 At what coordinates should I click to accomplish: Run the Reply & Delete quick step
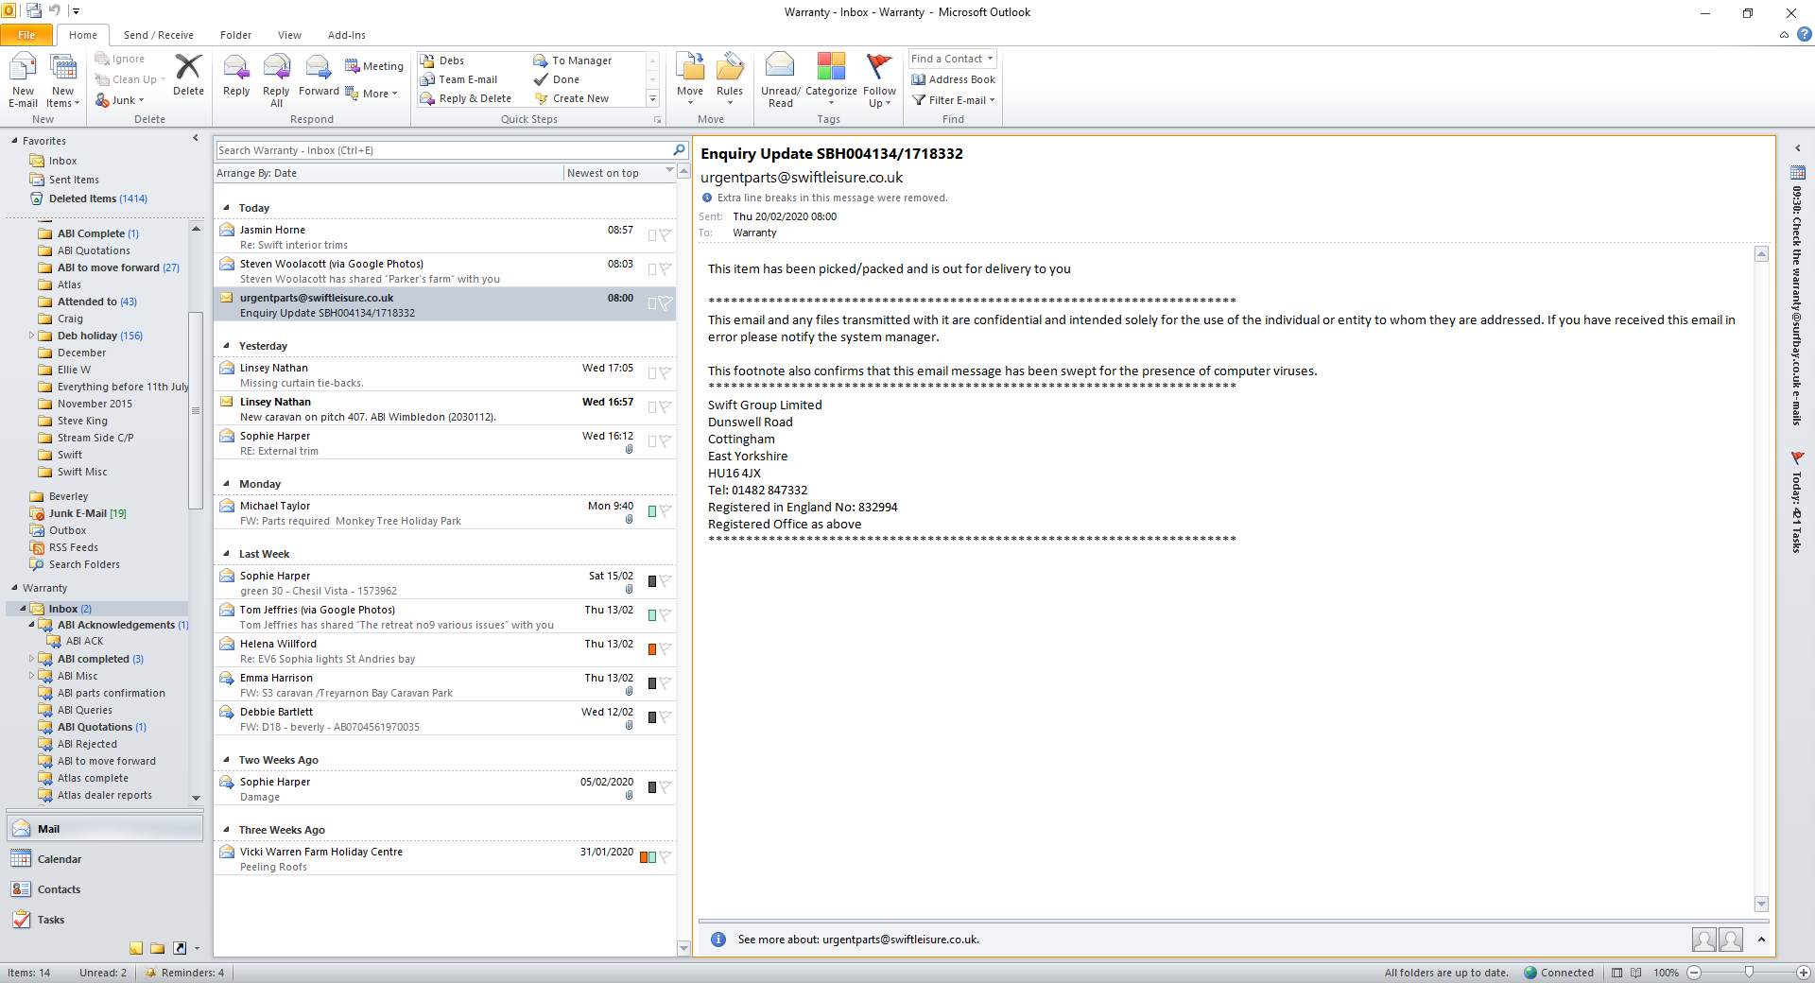[466, 98]
